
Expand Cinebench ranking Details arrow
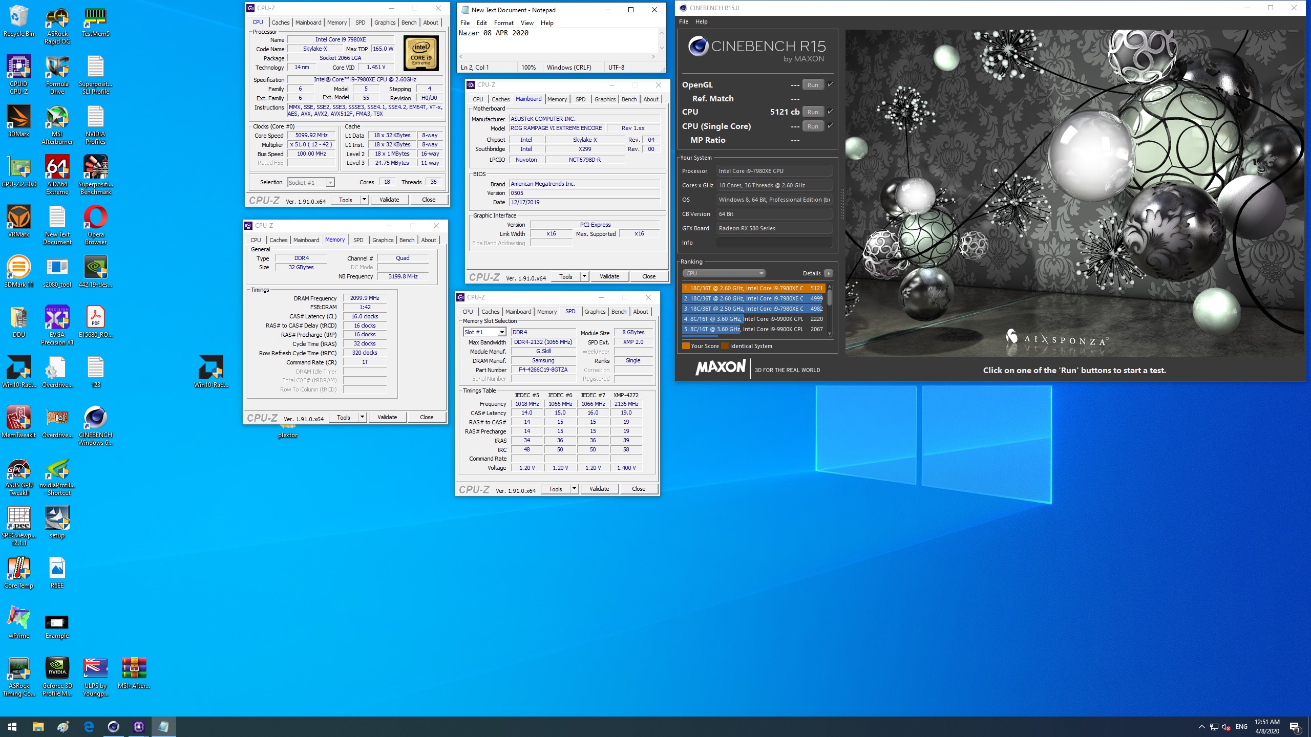(828, 273)
